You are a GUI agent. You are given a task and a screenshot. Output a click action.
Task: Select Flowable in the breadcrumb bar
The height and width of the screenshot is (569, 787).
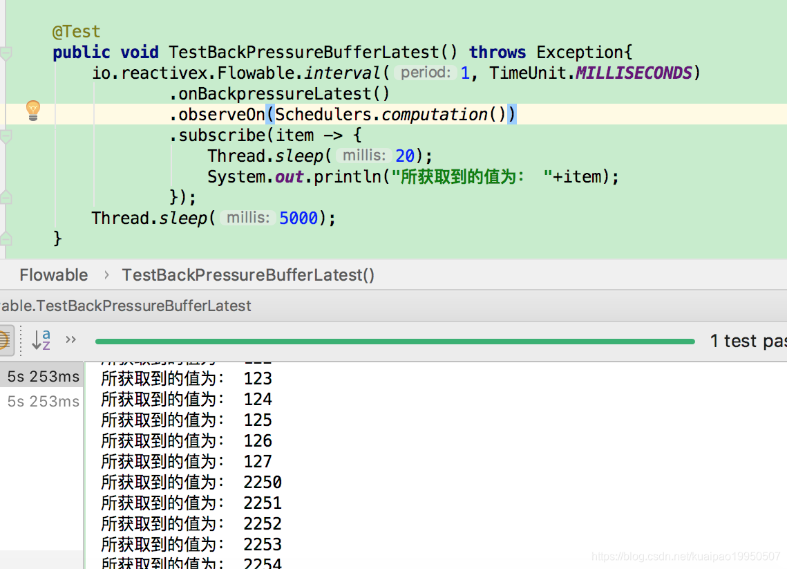(x=53, y=274)
